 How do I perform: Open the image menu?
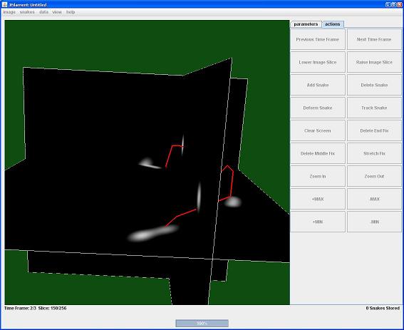tap(9, 12)
